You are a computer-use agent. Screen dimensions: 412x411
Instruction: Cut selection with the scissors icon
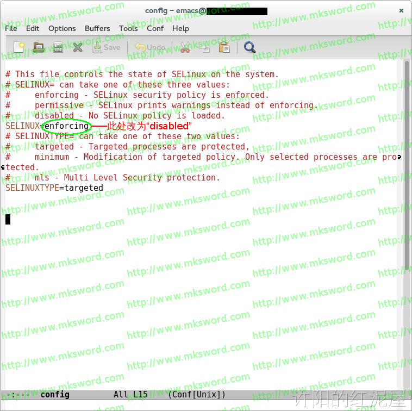click(x=185, y=47)
